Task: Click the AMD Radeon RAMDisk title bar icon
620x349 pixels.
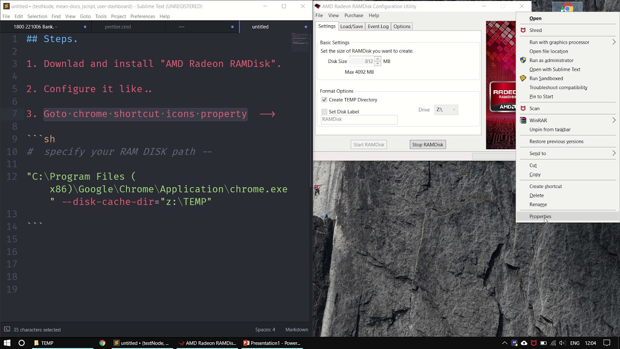Action: click(x=318, y=6)
